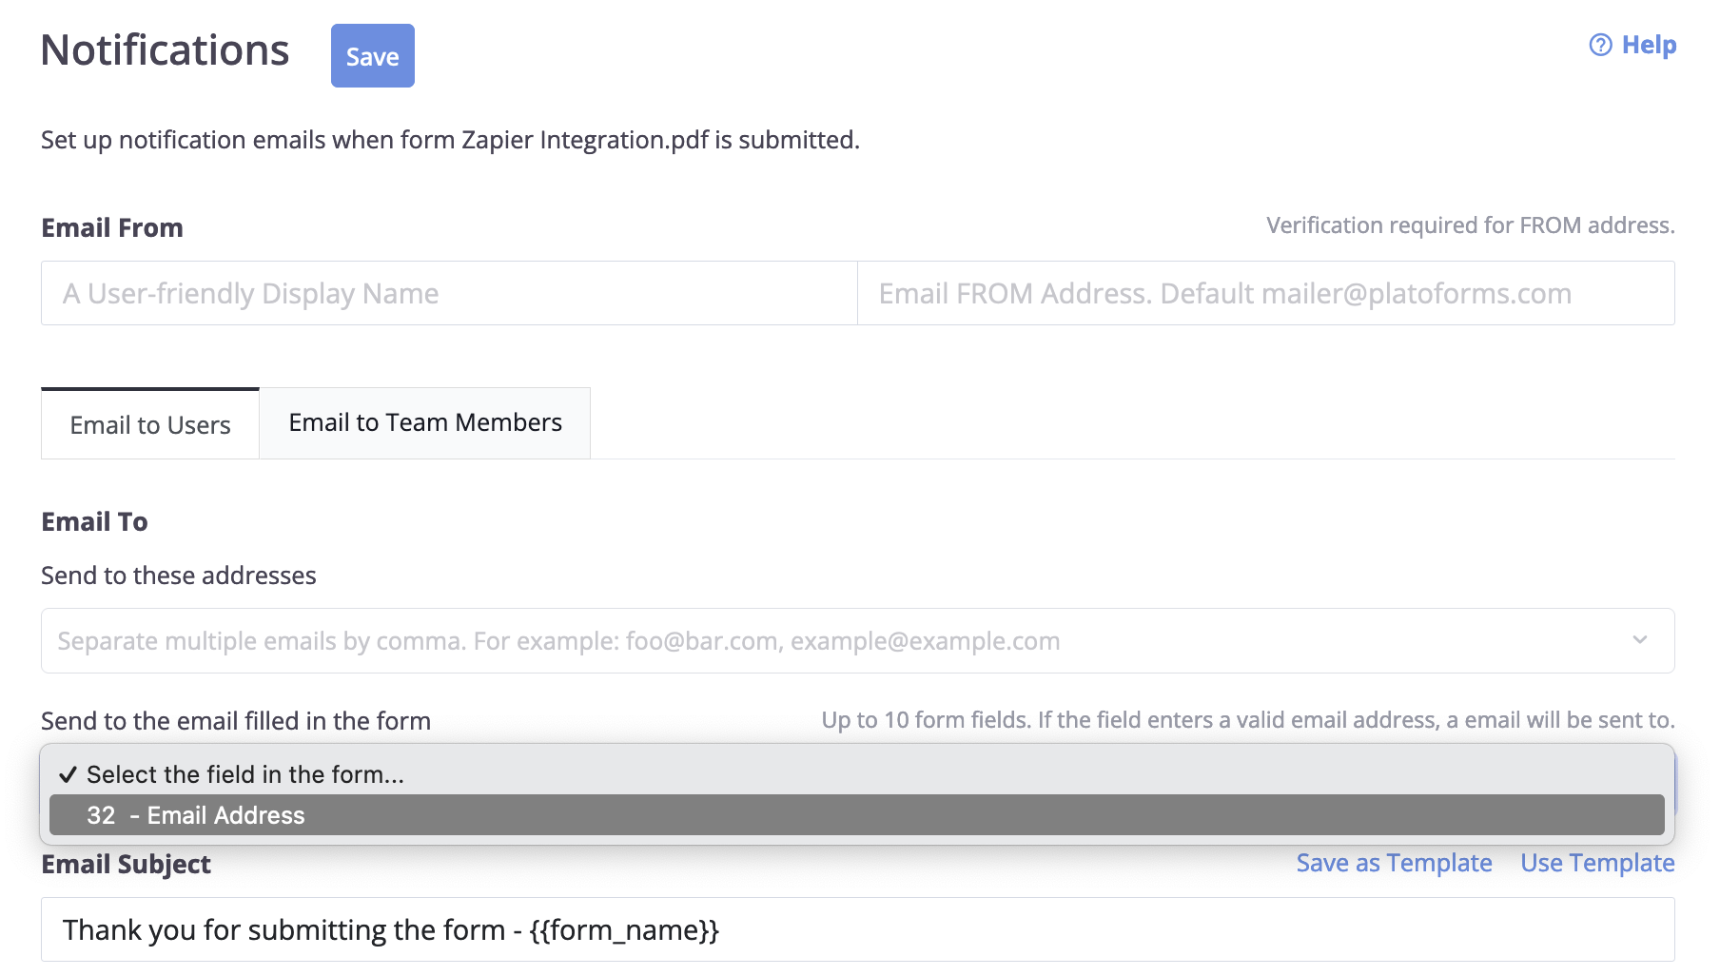1720x976 pixels.
Task: Open the Email to Team Members tab
Action: 425,422
